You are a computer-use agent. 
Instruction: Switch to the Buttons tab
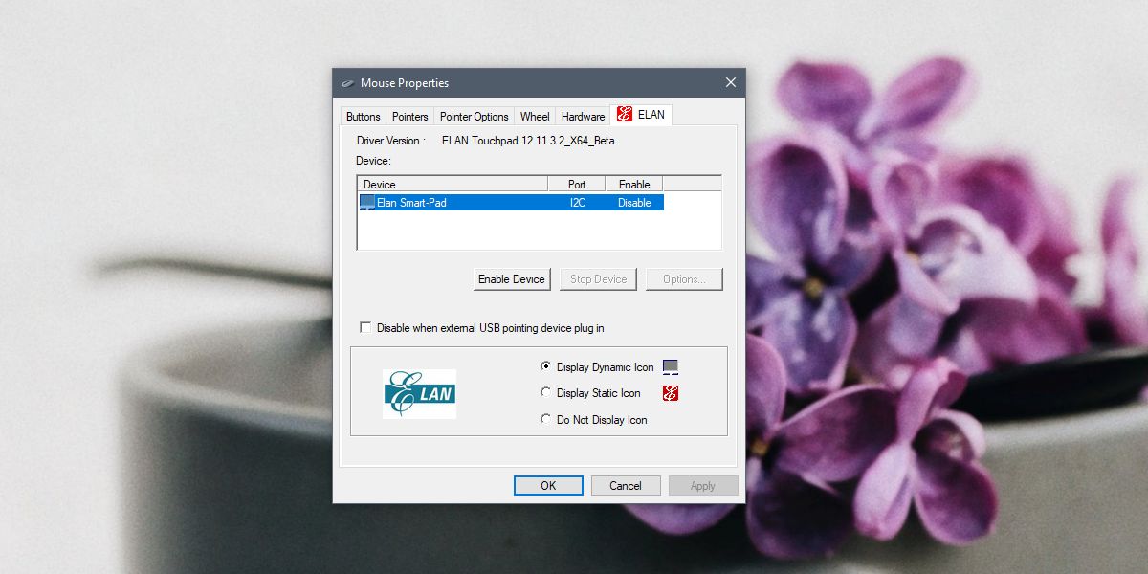(364, 117)
